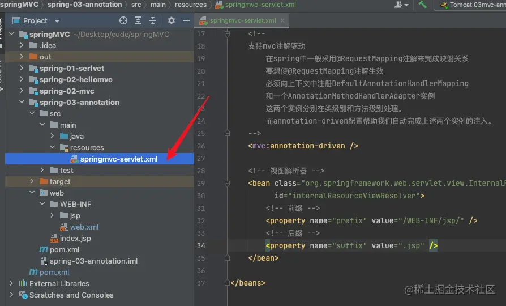Click the mvc:annotation-driven tag text
The height and width of the screenshot is (306, 506).
tap(303, 146)
